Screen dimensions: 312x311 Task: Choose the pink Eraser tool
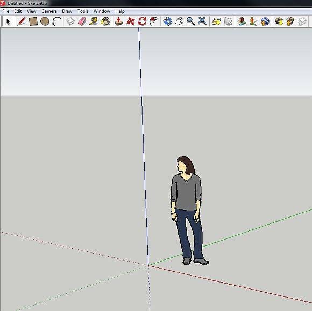82,21
